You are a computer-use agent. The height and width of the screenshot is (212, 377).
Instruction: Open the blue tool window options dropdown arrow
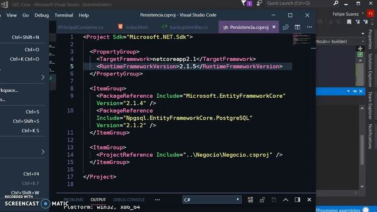[x=348, y=91]
